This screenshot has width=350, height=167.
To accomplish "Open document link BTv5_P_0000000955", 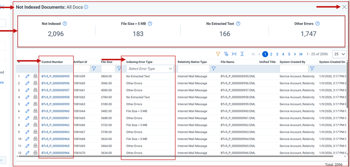I will [x=55, y=76].
